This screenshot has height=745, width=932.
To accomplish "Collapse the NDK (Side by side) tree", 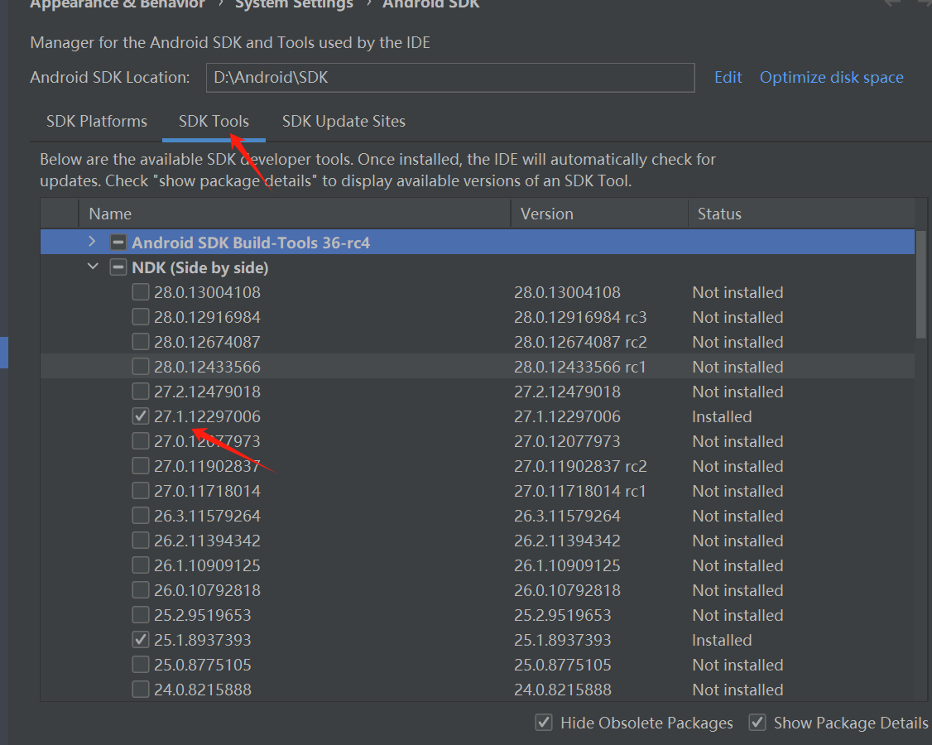I will coord(93,267).
